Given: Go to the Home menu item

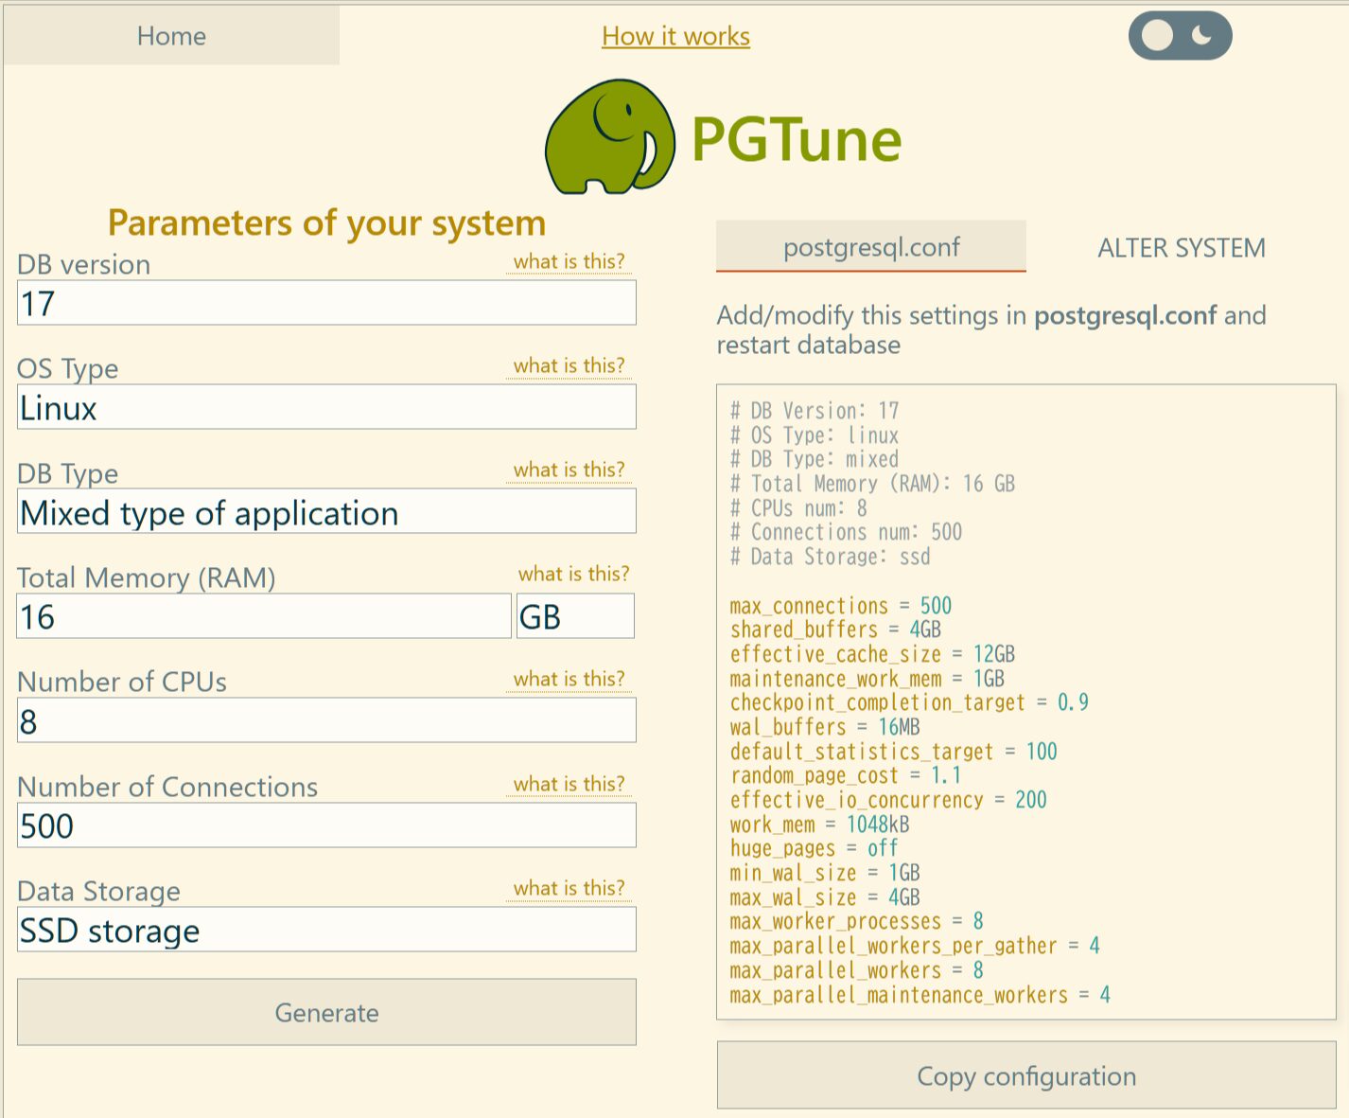Looking at the screenshot, I should 171,36.
